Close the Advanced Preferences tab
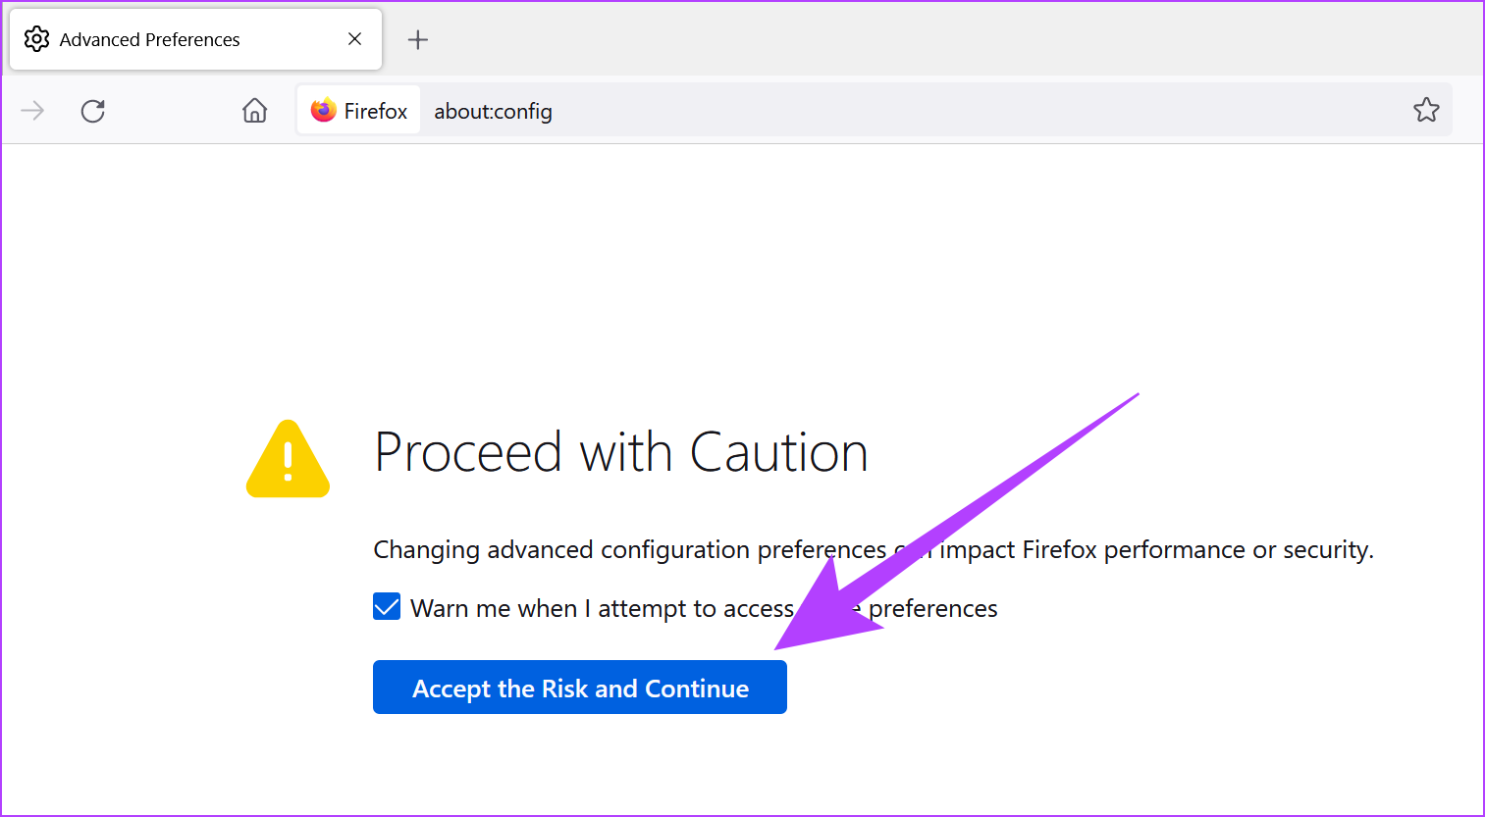 [x=354, y=39]
